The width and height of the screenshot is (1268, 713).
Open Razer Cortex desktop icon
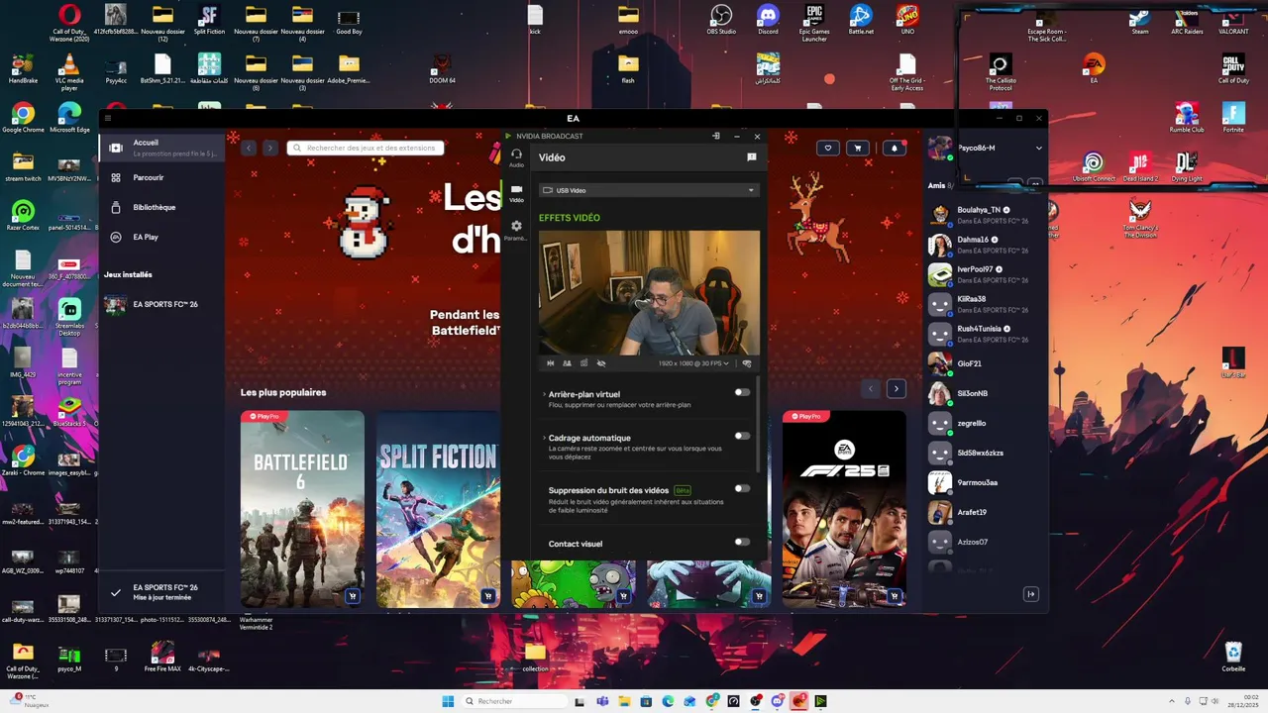(x=22, y=215)
